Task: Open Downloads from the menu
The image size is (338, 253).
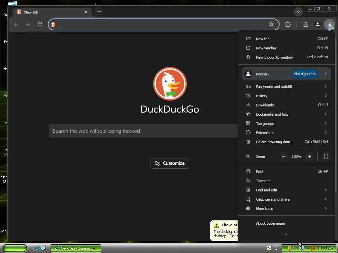Action: click(x=286, y=105)
